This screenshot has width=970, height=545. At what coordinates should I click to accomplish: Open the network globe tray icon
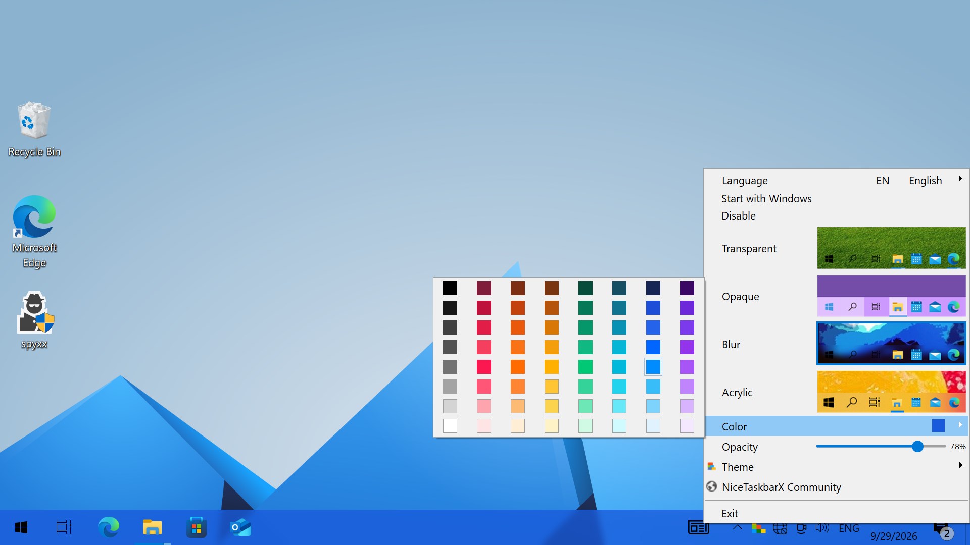pyautogui.click(x=780, y=528)
